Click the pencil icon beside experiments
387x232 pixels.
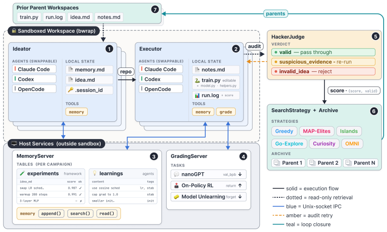point(22,173)
